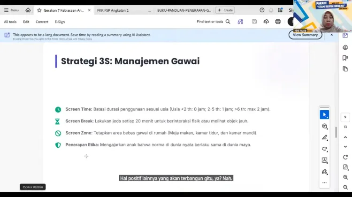Screen dimensions: 352x197
Task: Rotate the page view clockwise
Action: (345, 157)
